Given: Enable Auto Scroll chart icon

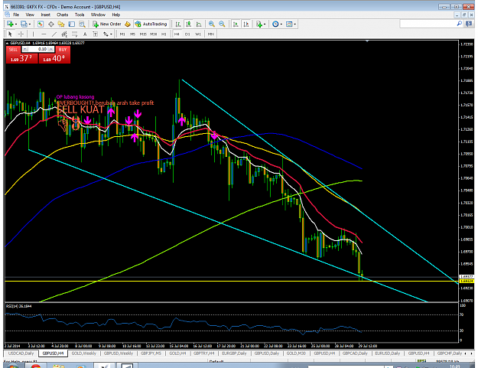Looking at the screenshot, I should click(236, 24).
